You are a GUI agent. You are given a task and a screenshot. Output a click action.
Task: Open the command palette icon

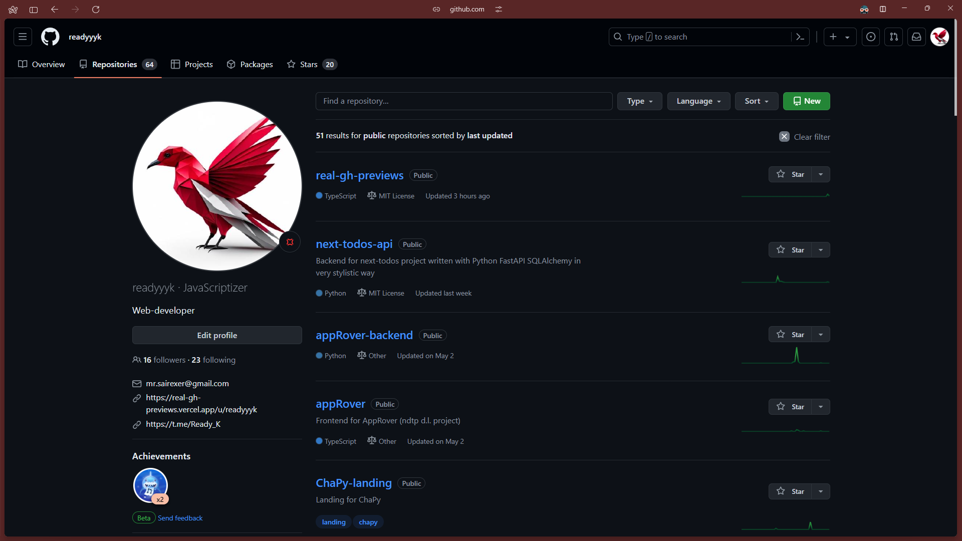click(x=800, y=37)
